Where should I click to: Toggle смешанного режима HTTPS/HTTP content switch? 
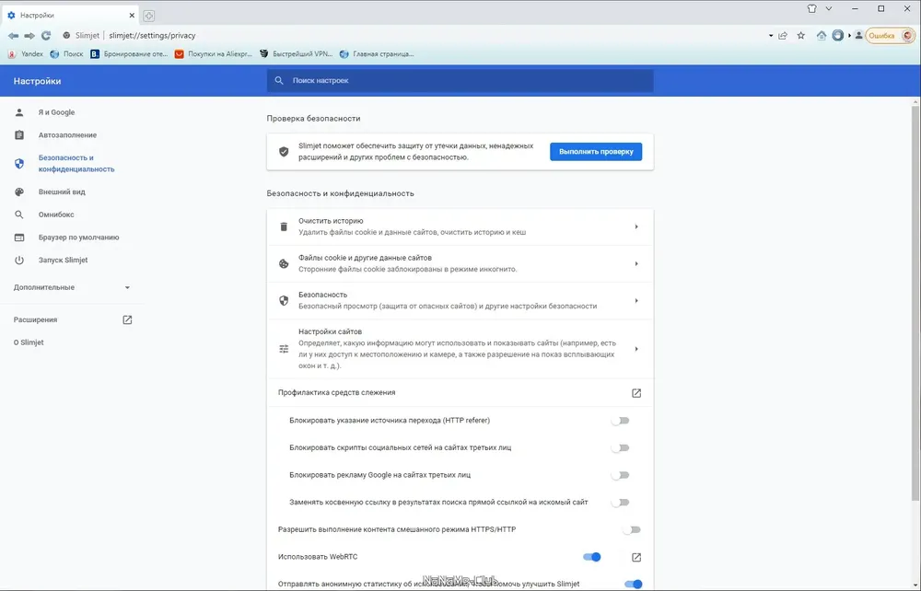(632, 530)
